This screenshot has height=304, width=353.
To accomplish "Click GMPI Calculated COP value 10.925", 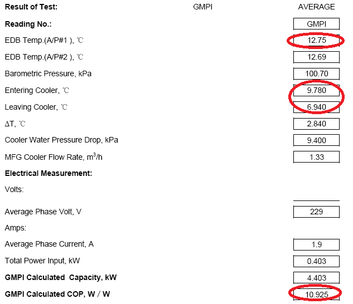I will [x=316, y=295].
